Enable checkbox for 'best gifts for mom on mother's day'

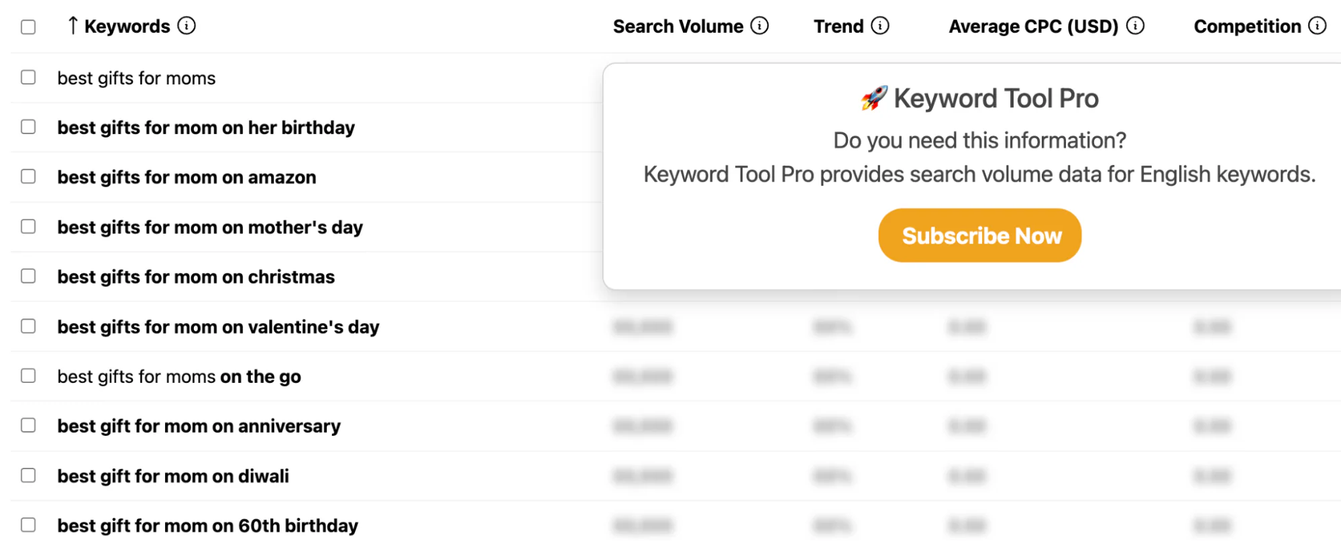(x=28, y=227)
